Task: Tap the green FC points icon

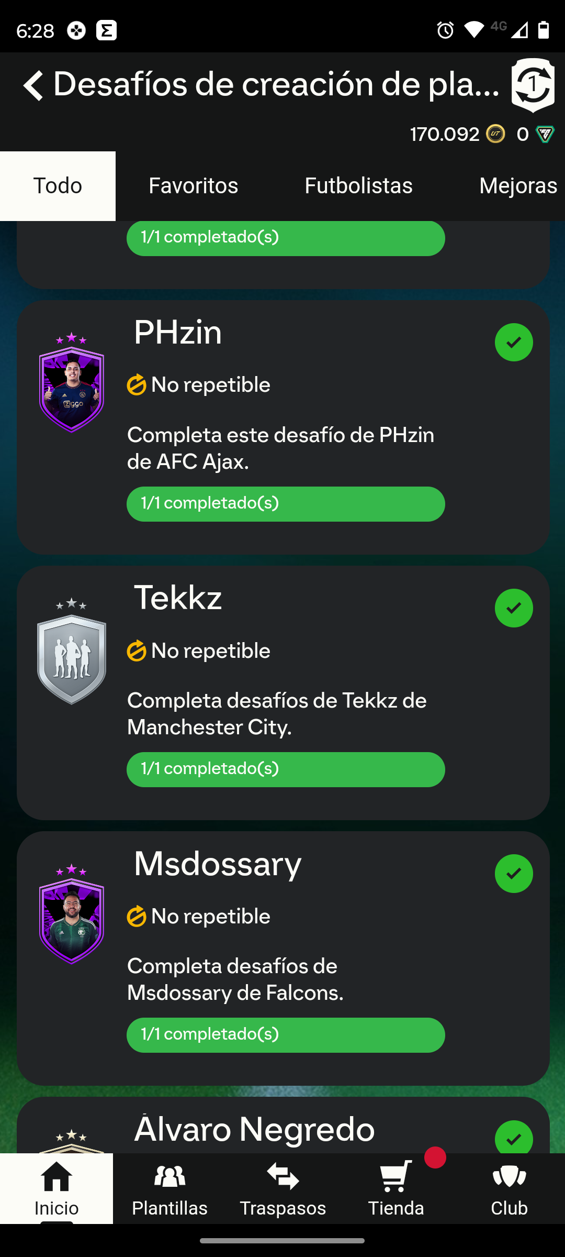Action: (545, 135)
